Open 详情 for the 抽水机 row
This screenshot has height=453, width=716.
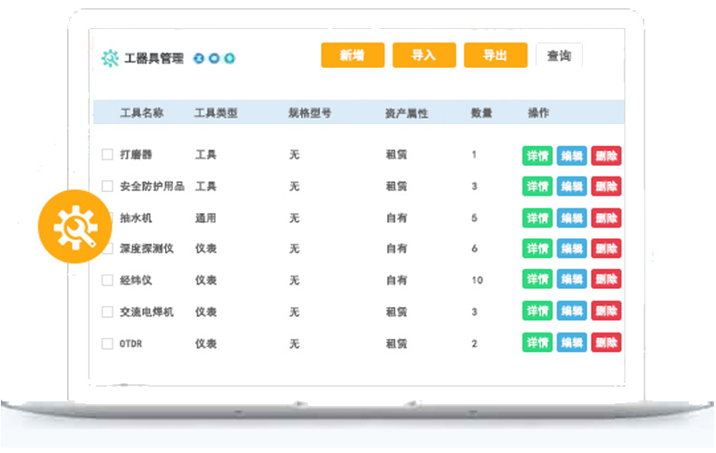click(x=537, y=217)
